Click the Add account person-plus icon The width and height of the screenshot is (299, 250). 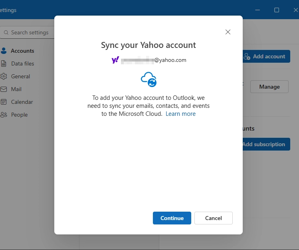[247, 56]
